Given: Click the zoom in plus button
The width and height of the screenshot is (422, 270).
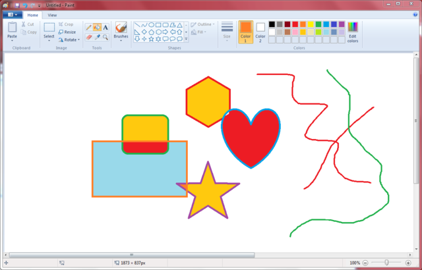Looking at the screenshot, I should pos(408,263).
